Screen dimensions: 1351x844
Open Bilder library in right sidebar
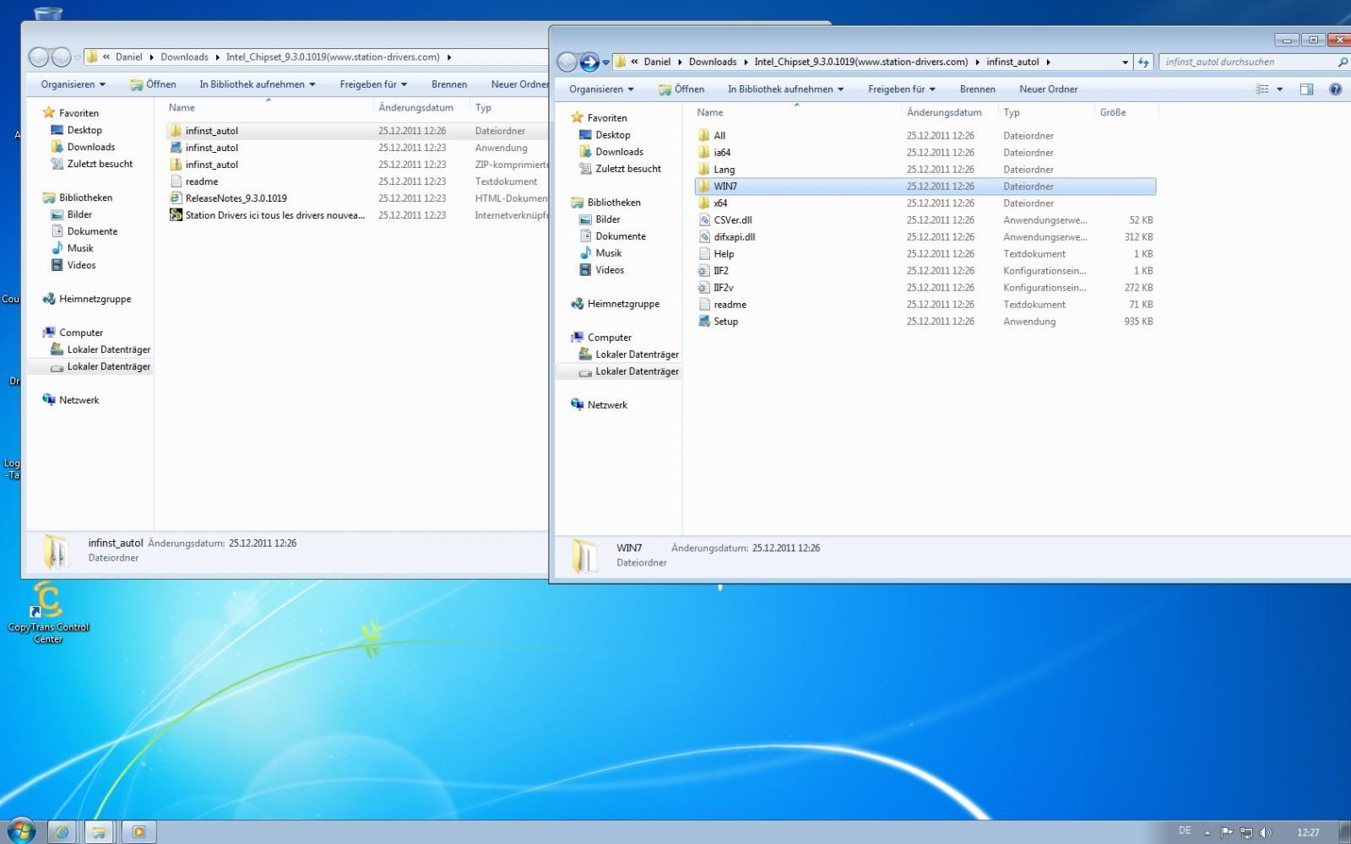tap(600, 219)
